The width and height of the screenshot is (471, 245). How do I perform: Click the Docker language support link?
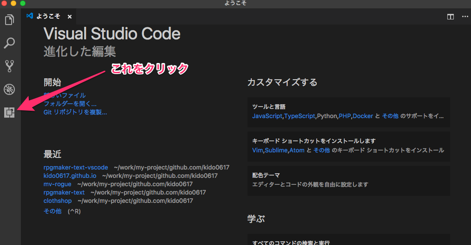363,116
